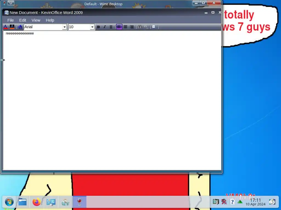The height and width of the screenshot is (210, 281).
Task: Click the Find binoculars icon
Action: pyautogui.click(x=140, y=27)
